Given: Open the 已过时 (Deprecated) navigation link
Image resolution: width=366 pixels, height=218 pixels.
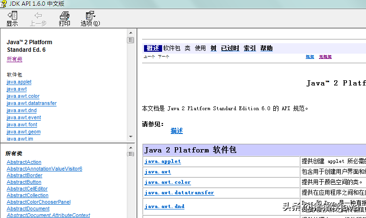Looking at the screenshot, I should [230, 48].
